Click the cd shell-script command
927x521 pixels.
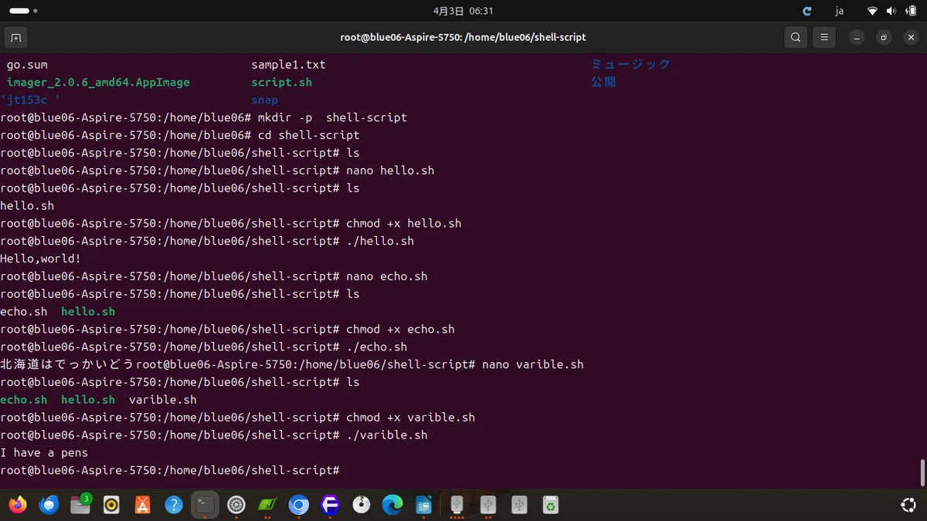click(x=309, y=136)
